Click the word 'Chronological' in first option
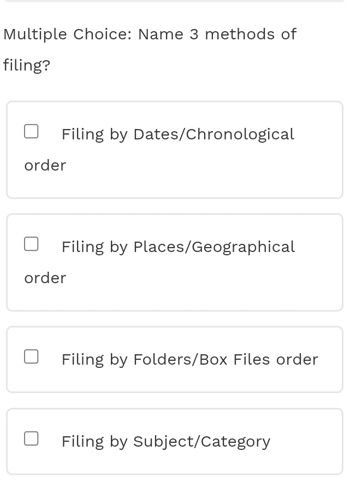 click(x=240, y=134)
